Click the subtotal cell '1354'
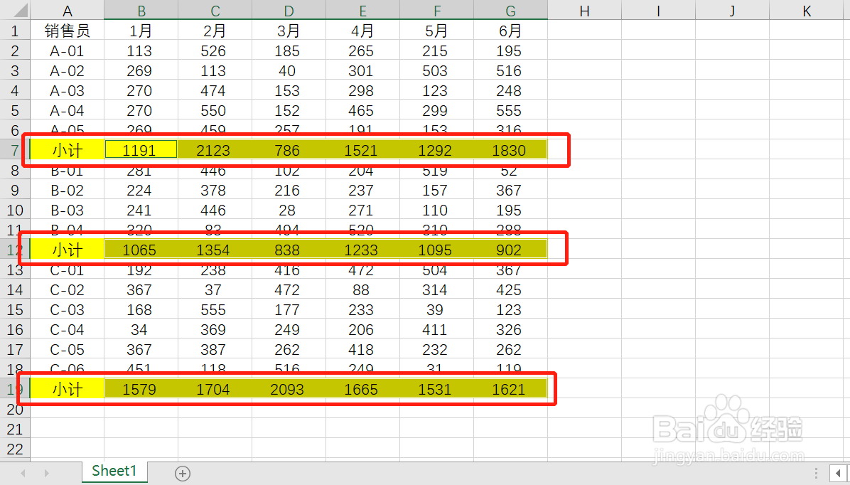This screenshot has width=850, height=485. pos(215,250)
